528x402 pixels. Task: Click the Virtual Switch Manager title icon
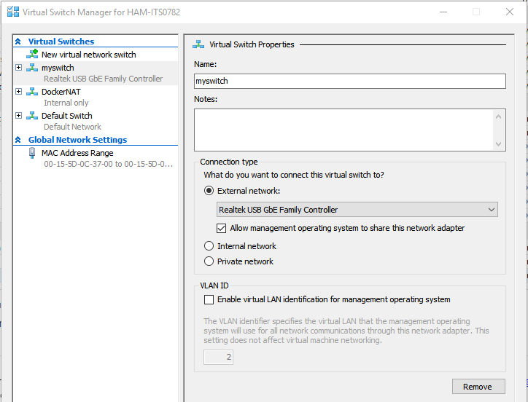(13, 12)
